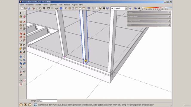The height and width of the screenshot is (107, 191).
Task: Open the Bearbeiten menu
Action: pos(30,5)
